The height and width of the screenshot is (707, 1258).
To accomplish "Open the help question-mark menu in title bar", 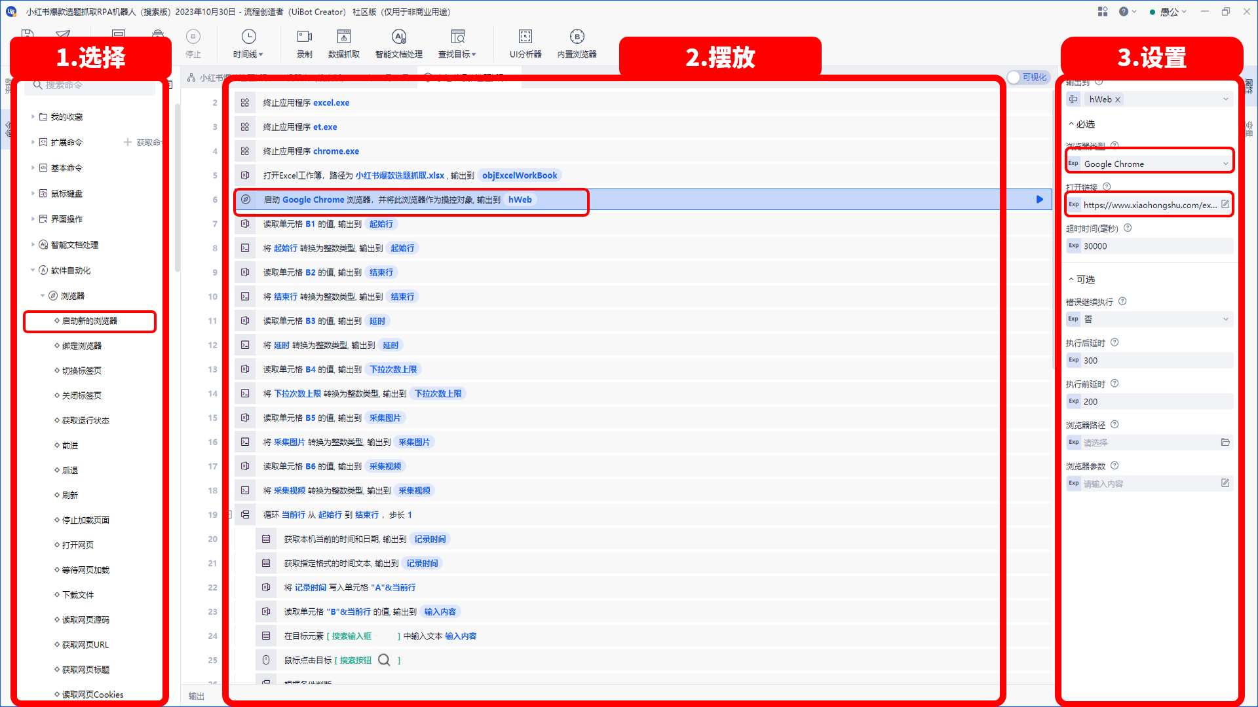I will click(x=1127, y=12).
